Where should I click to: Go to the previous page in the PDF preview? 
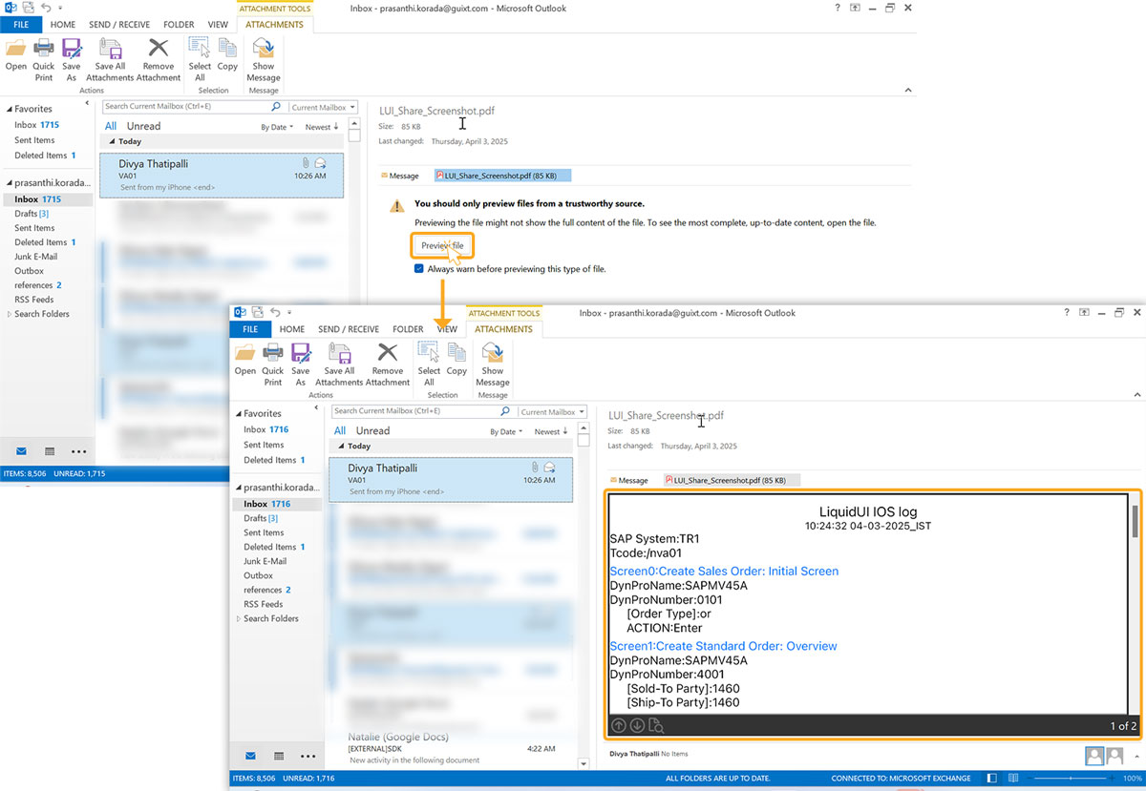[x=619, y=726]
